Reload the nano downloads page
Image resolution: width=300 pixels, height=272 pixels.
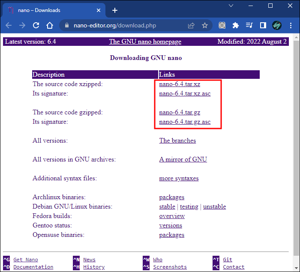pos(36,25)
